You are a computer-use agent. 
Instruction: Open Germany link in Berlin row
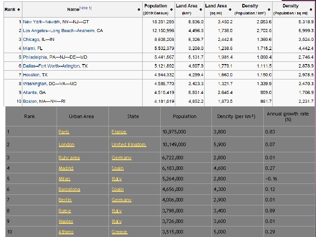click(122, 200)
